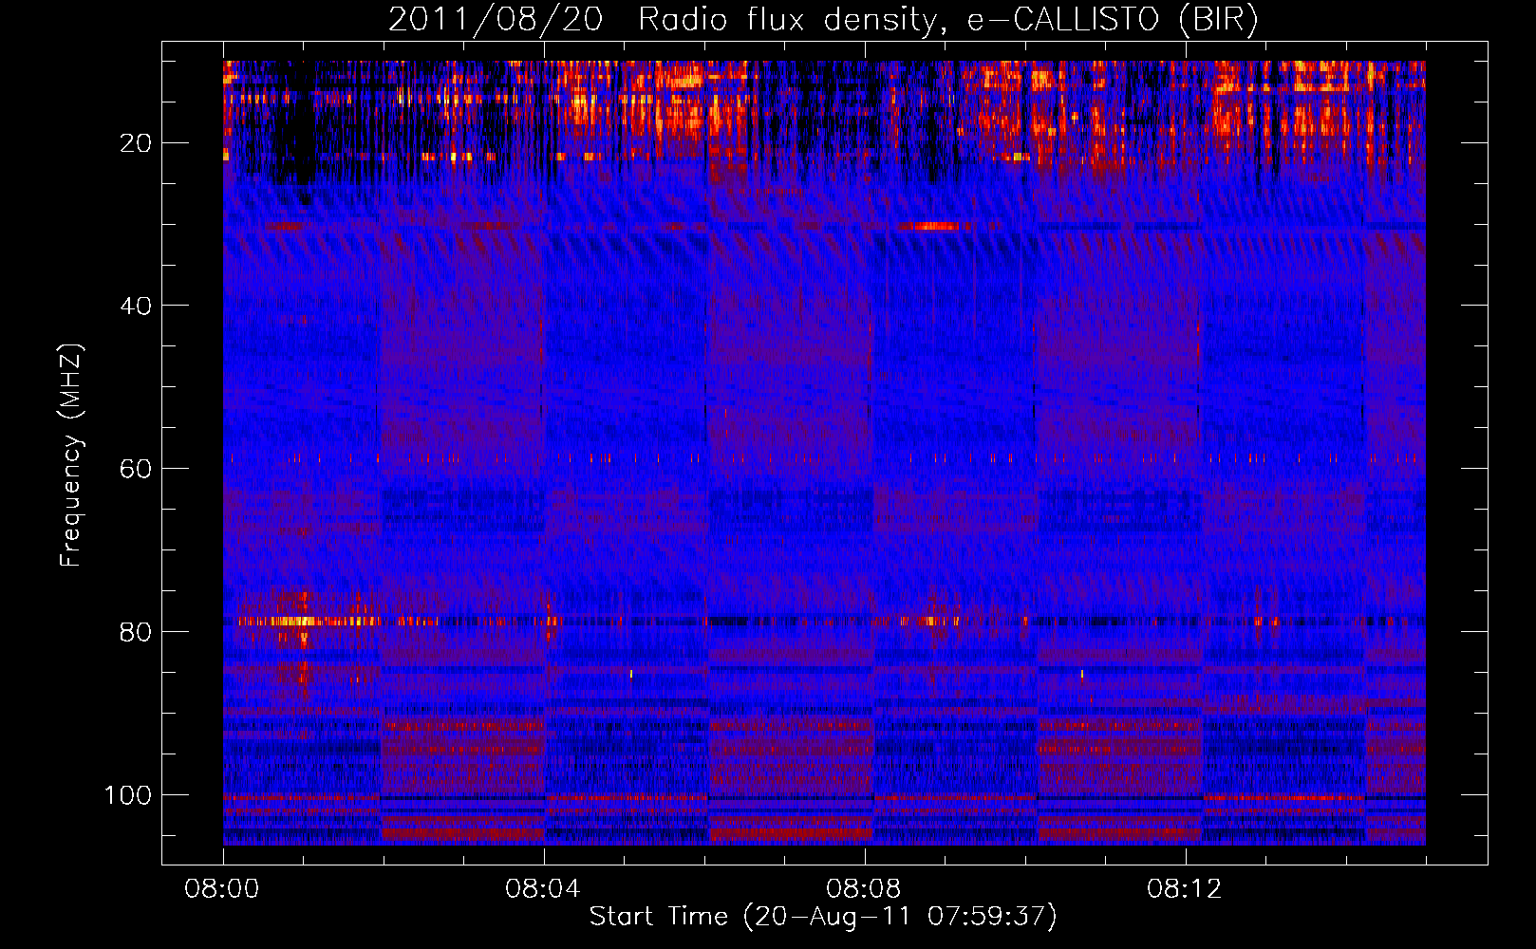The width and height of the screenshot is (1536, 949).
Task: Click the time tick label '08:00'
Action: point(222,889)
